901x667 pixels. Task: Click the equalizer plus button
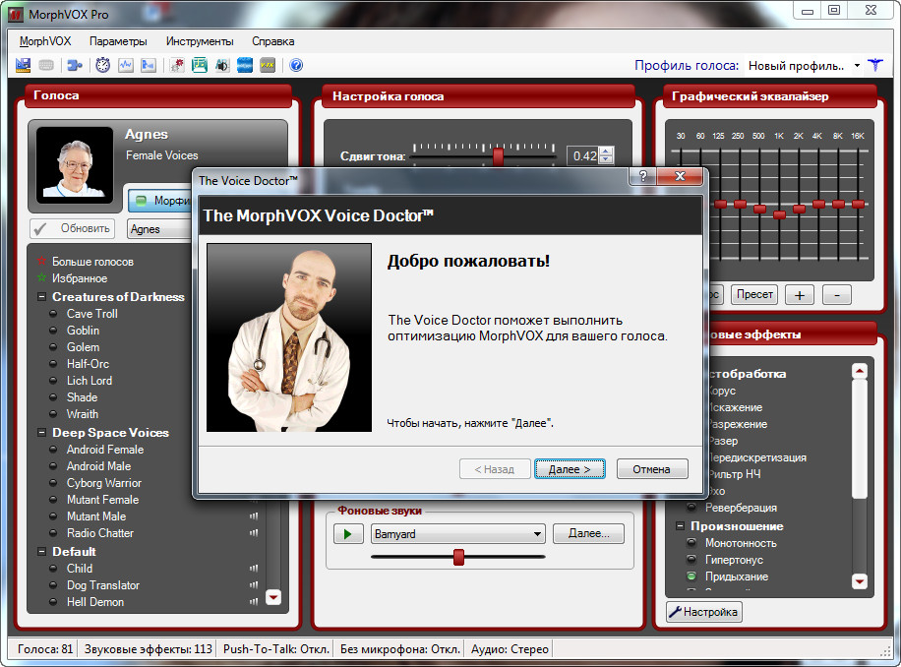point(800,295)
